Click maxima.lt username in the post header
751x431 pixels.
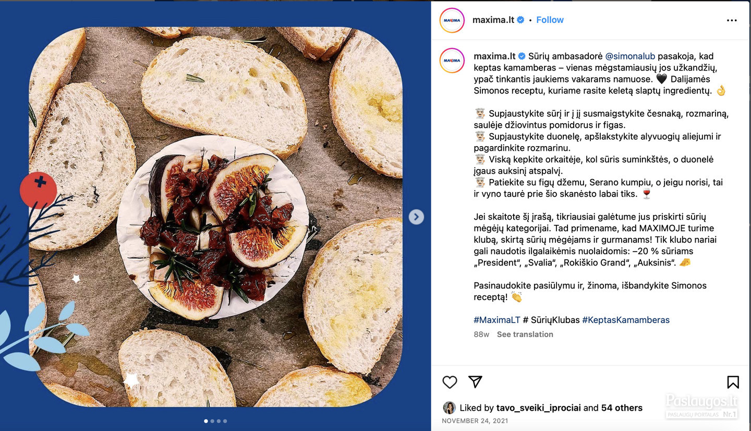(x=493, y=20)
